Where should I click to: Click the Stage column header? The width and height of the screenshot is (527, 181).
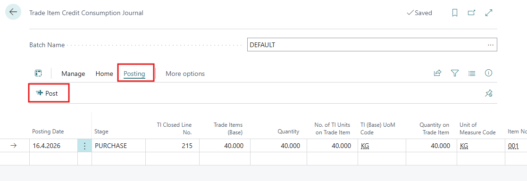(x=101, y=132)
